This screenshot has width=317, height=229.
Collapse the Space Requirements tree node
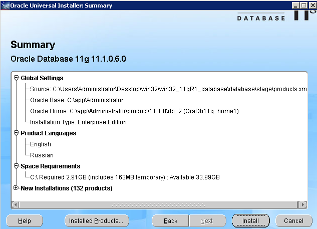tap(16, 166)
